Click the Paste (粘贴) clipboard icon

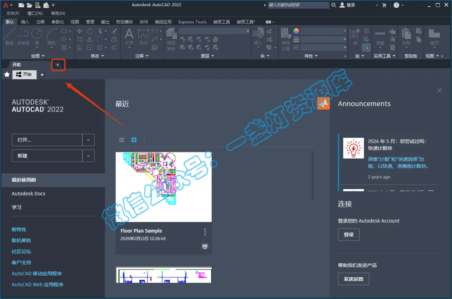pyautogui.click(x=406, y=36)
